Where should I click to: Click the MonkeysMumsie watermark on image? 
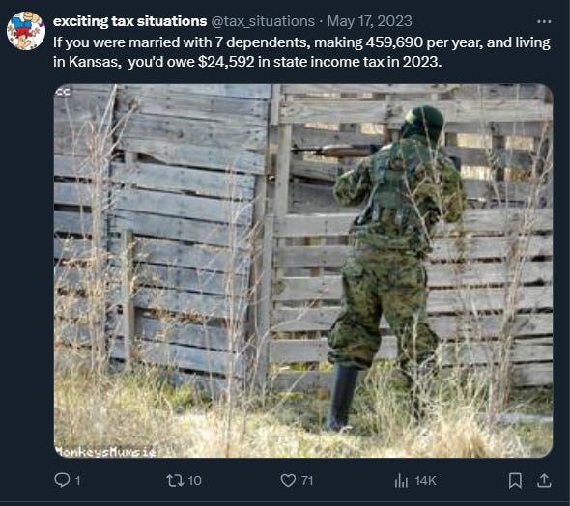(105, 452)
